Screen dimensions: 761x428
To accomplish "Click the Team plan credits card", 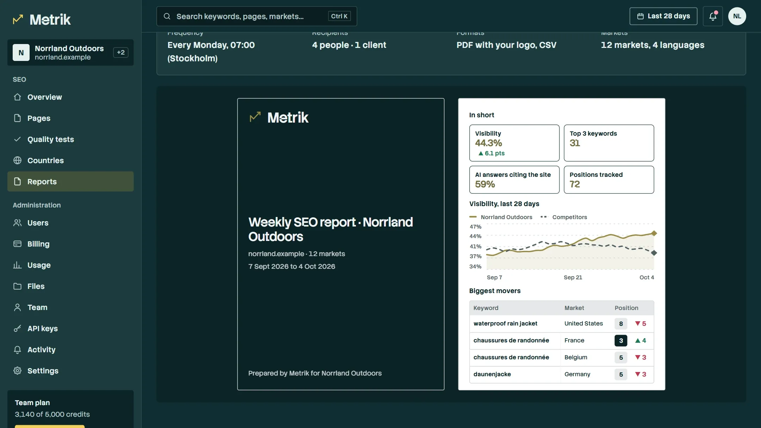I will [x=70, y=409].
